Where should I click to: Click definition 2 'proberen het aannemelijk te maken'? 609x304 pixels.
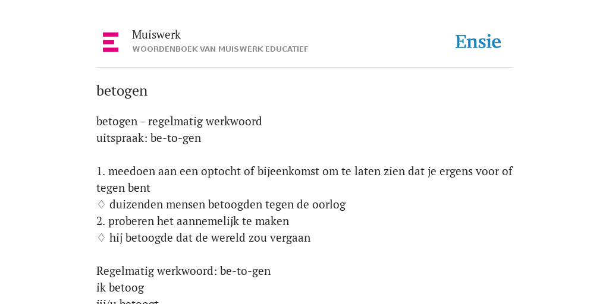(x=193, y=221)
